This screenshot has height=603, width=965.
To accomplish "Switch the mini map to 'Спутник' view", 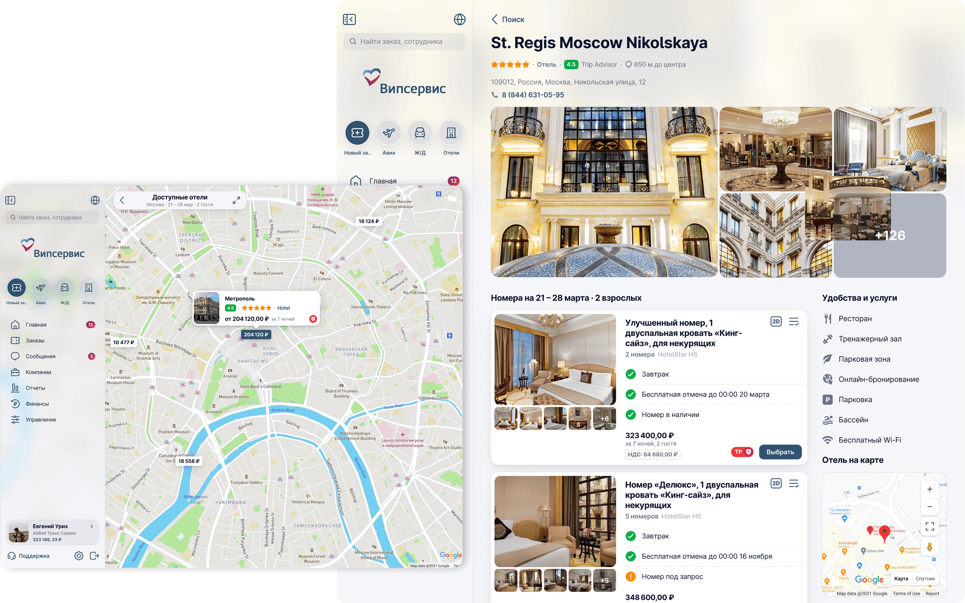I will pos(925,579).
